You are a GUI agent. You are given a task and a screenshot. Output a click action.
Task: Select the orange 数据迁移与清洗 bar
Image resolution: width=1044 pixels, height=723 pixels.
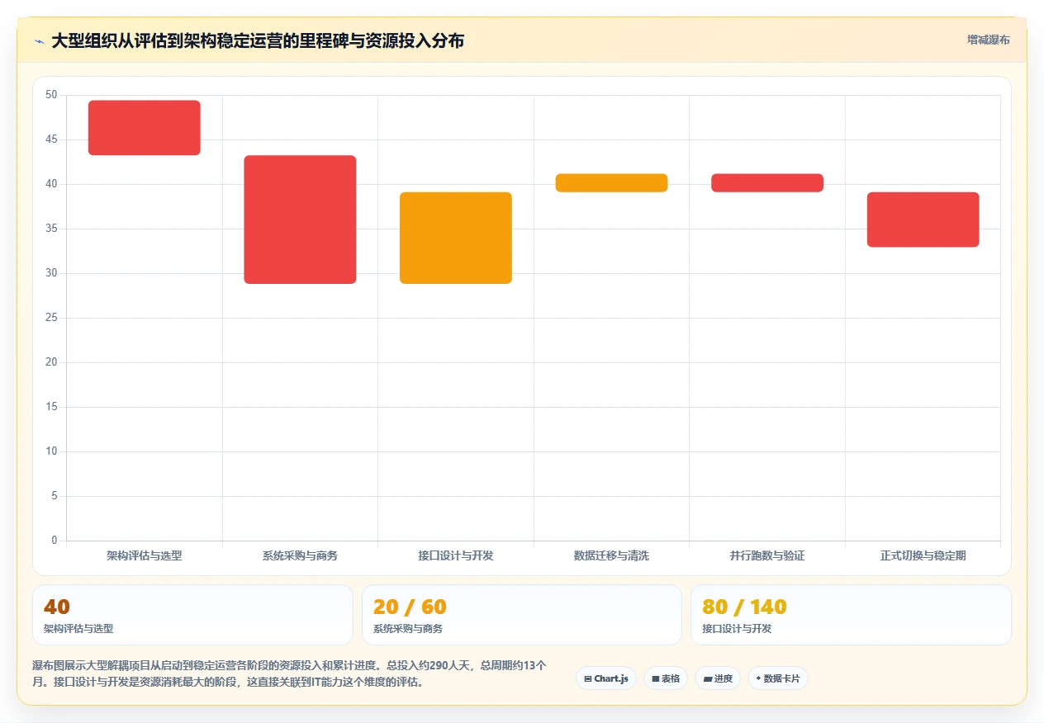[611, 183]
